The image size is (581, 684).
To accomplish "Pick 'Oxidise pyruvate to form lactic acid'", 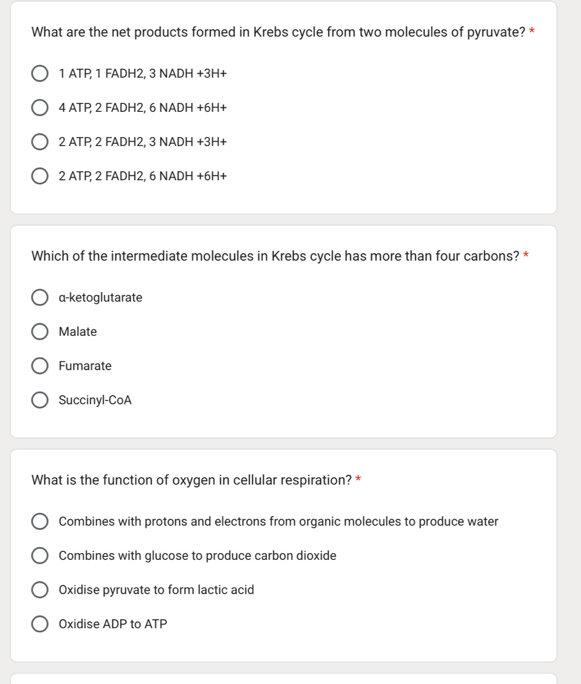I will click(40, 590).
